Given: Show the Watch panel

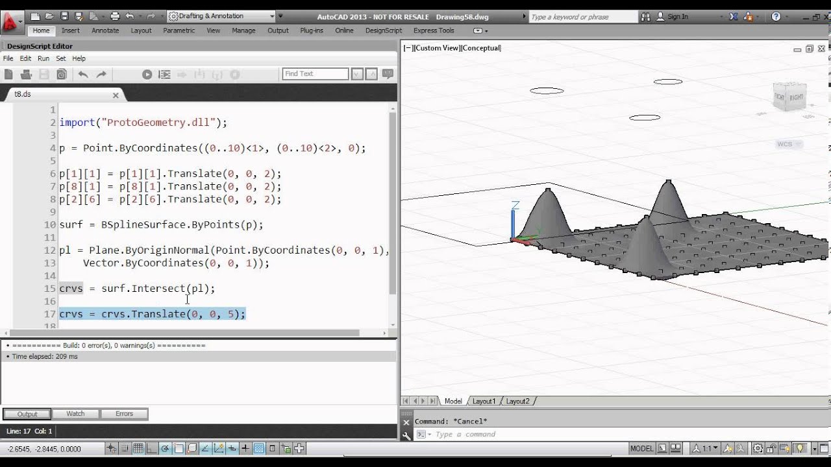Looking at the screenshot, I should click(x=75, y=414).
